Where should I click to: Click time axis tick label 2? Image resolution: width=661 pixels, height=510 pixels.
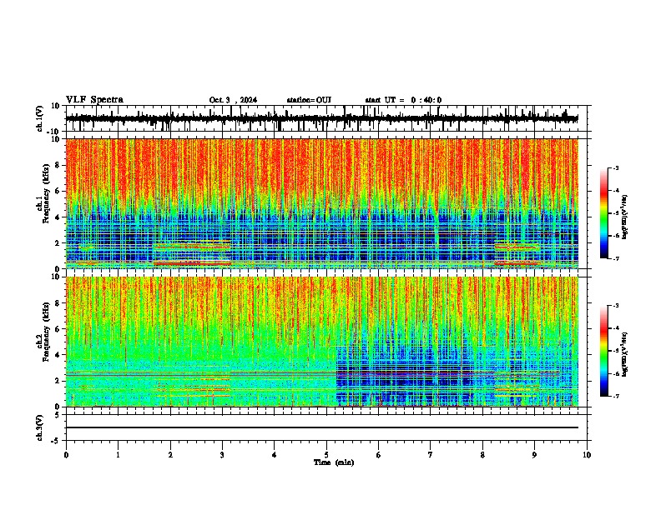point(170,455)
